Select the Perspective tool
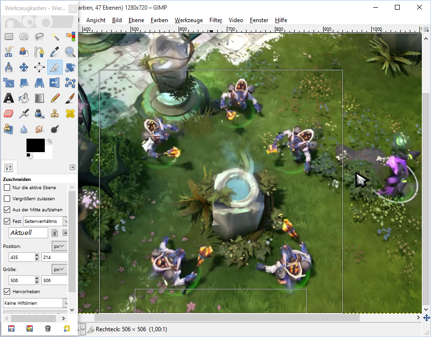The width and height of the screenshot is (431, 337). point(39,82)
